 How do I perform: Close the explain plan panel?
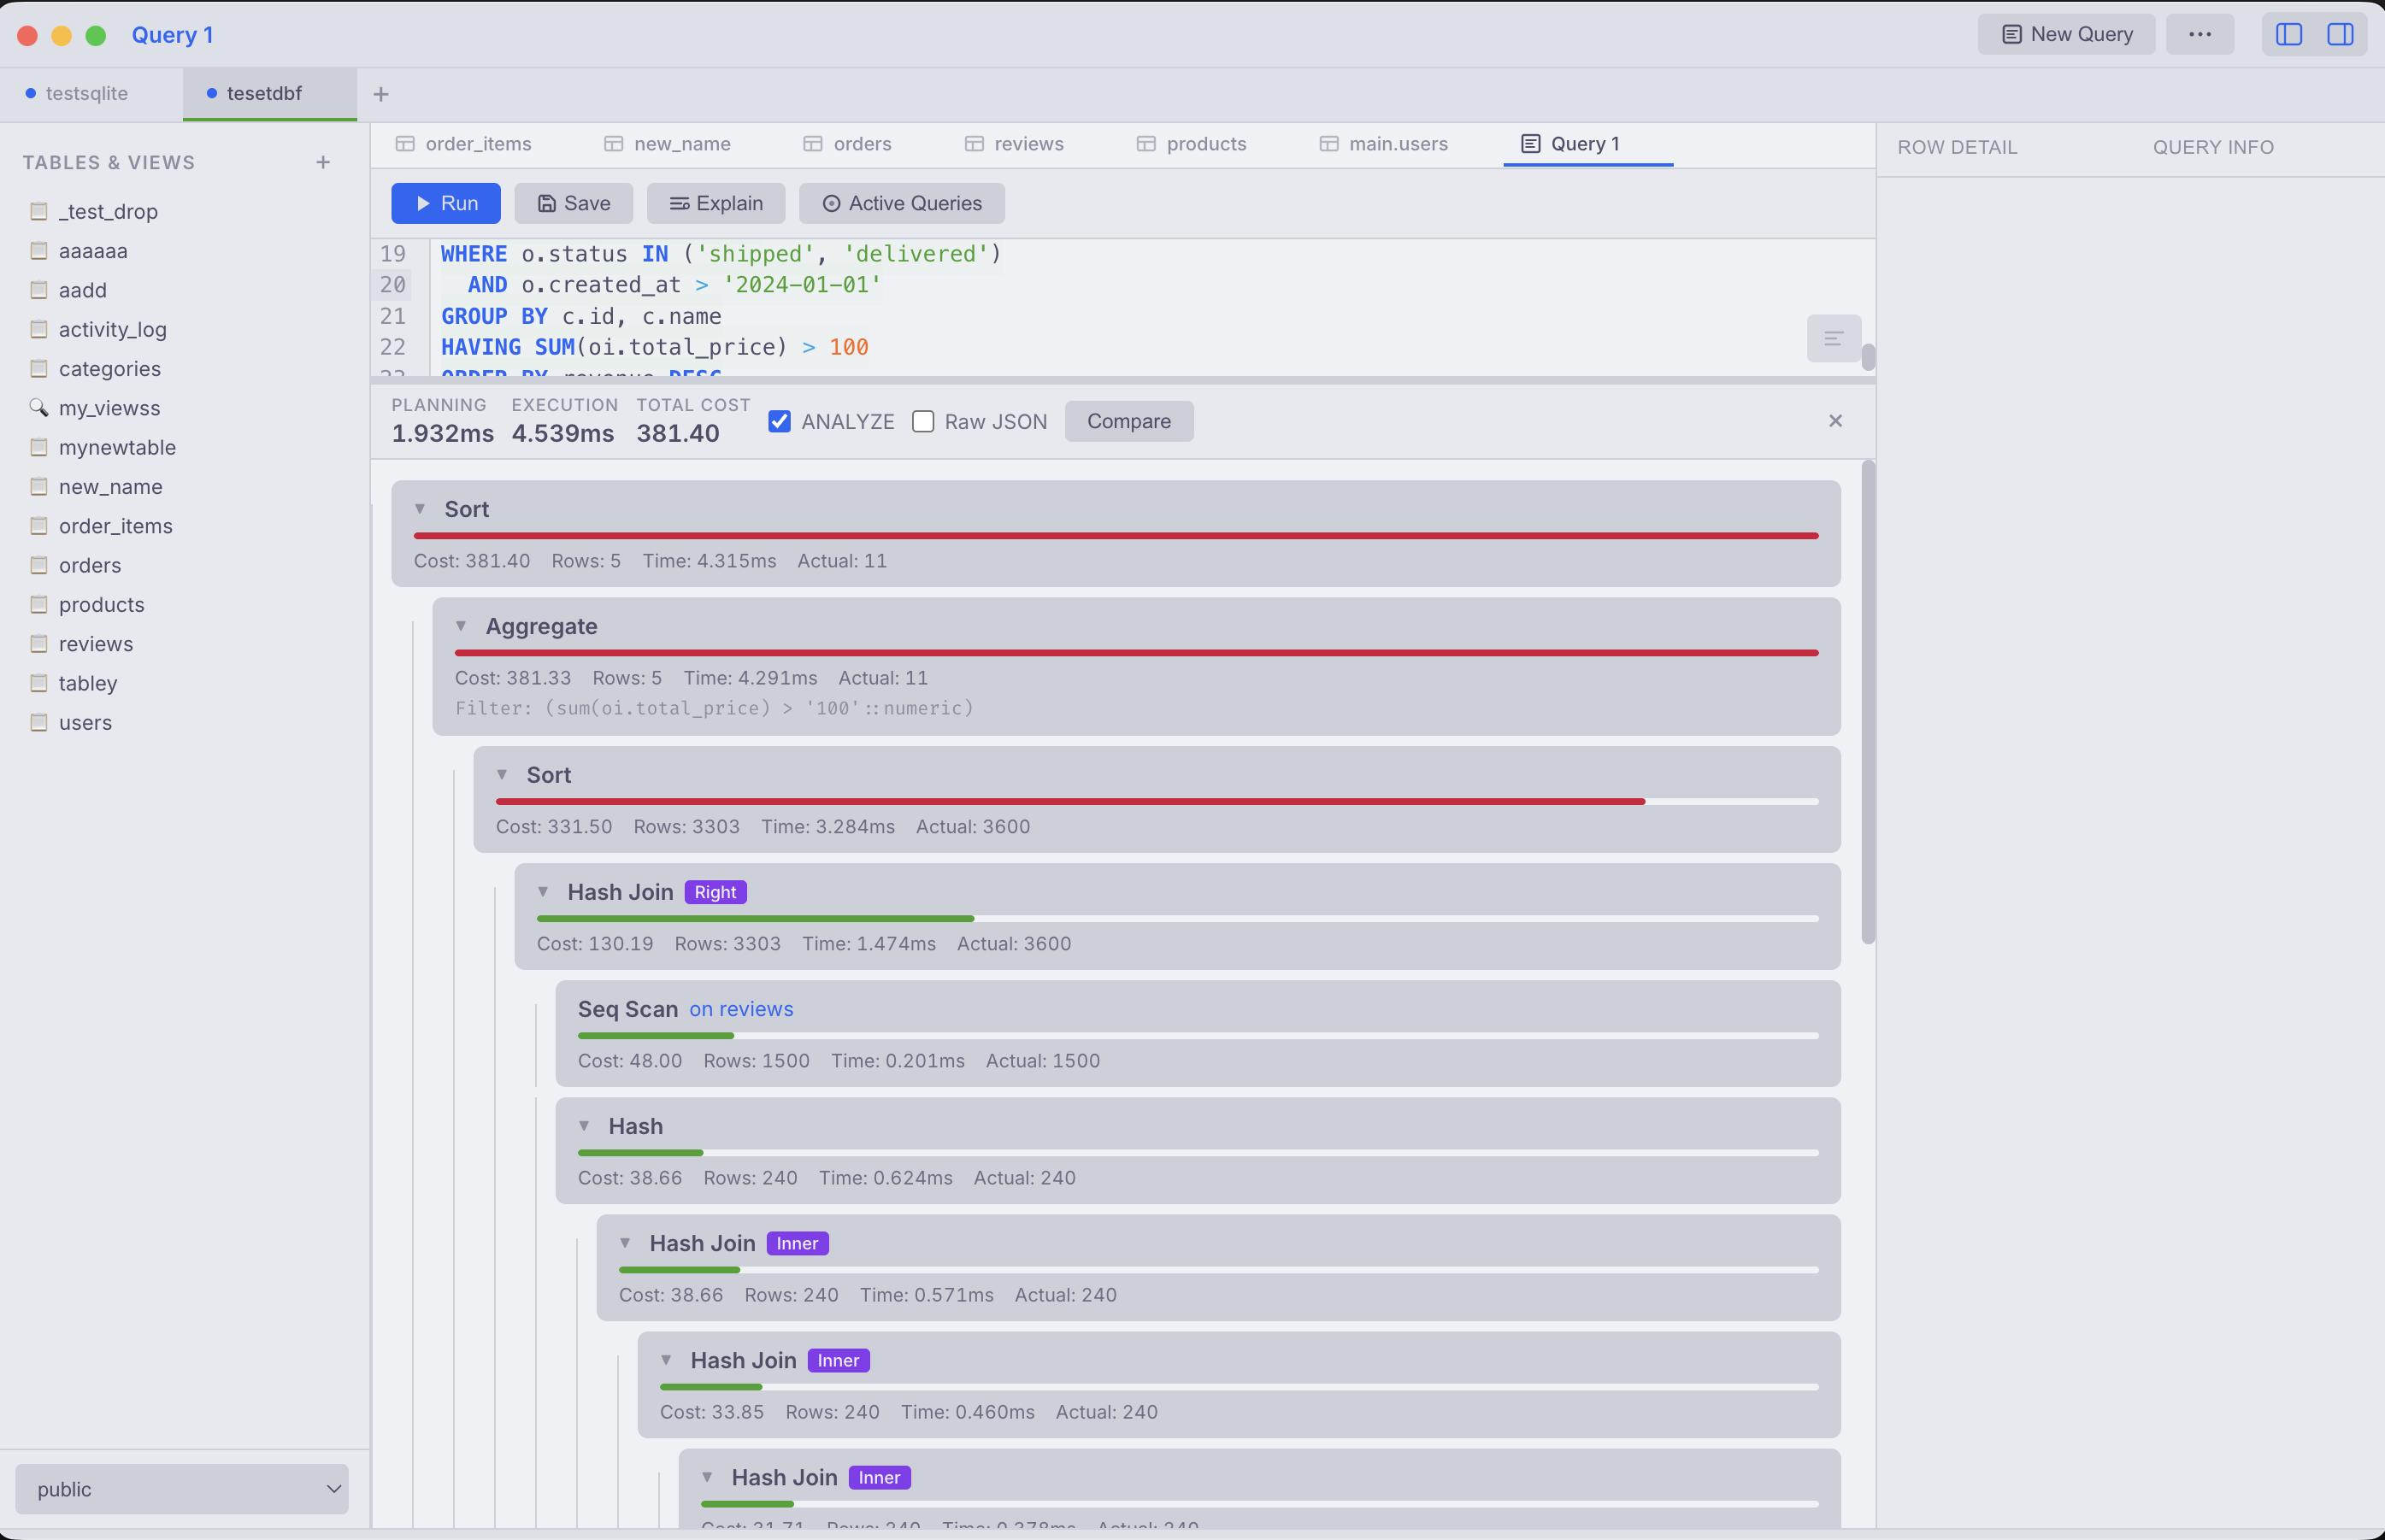point(1835,421)
